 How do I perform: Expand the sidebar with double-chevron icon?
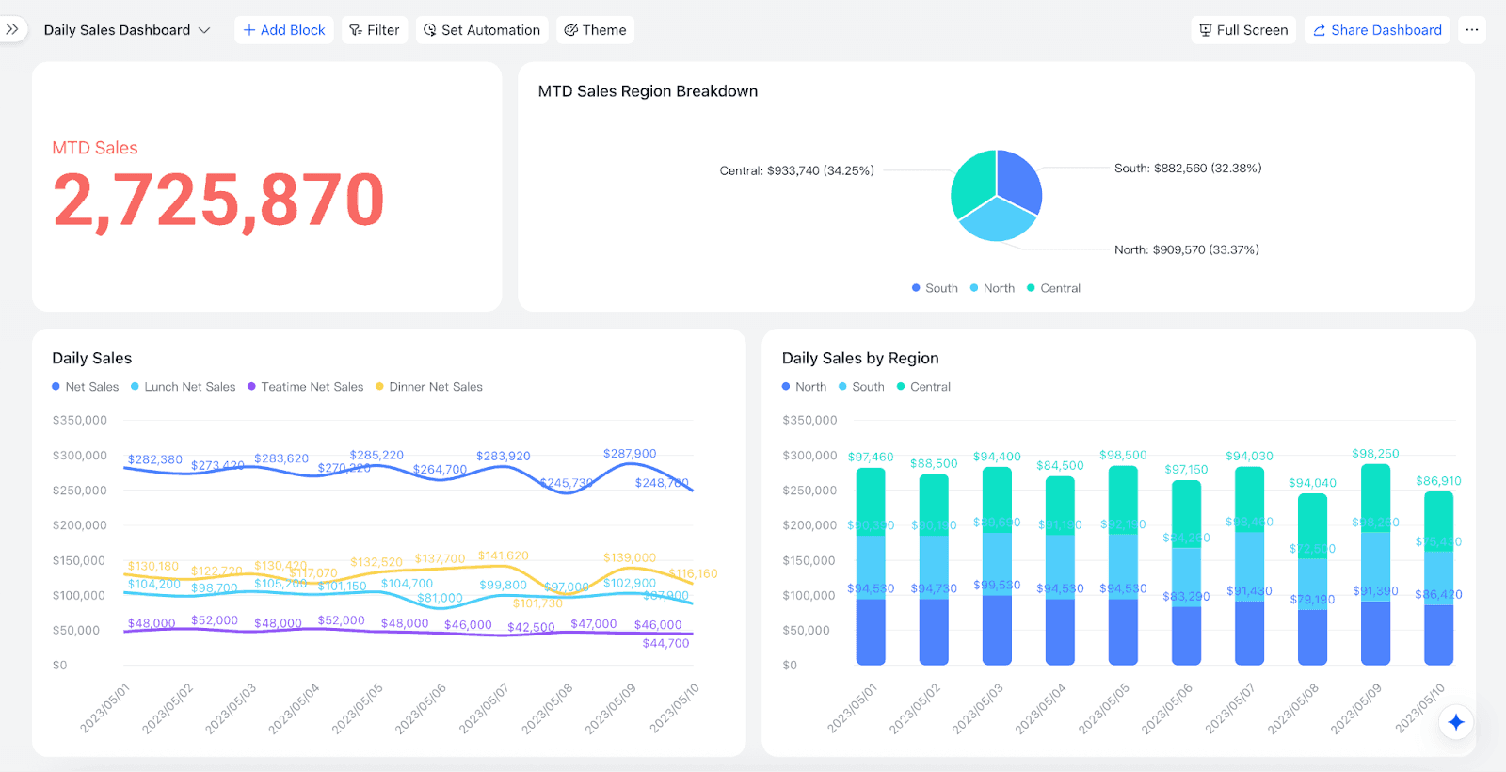(x=12, y=29)
